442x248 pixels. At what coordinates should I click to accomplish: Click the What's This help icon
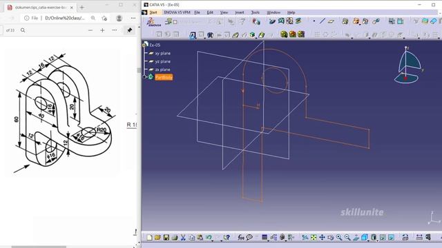[227, 238]
